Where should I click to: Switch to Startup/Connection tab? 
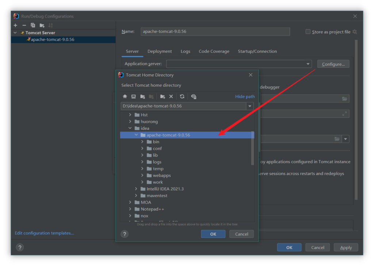[257, 51]
